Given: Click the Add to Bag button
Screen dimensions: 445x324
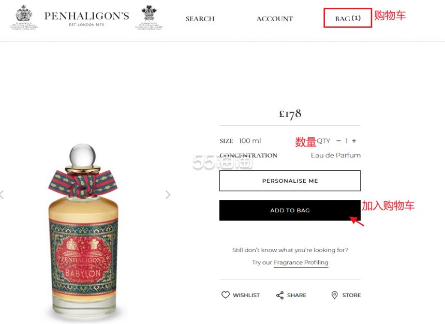Looking at the screenshot, I should point(290,210).
